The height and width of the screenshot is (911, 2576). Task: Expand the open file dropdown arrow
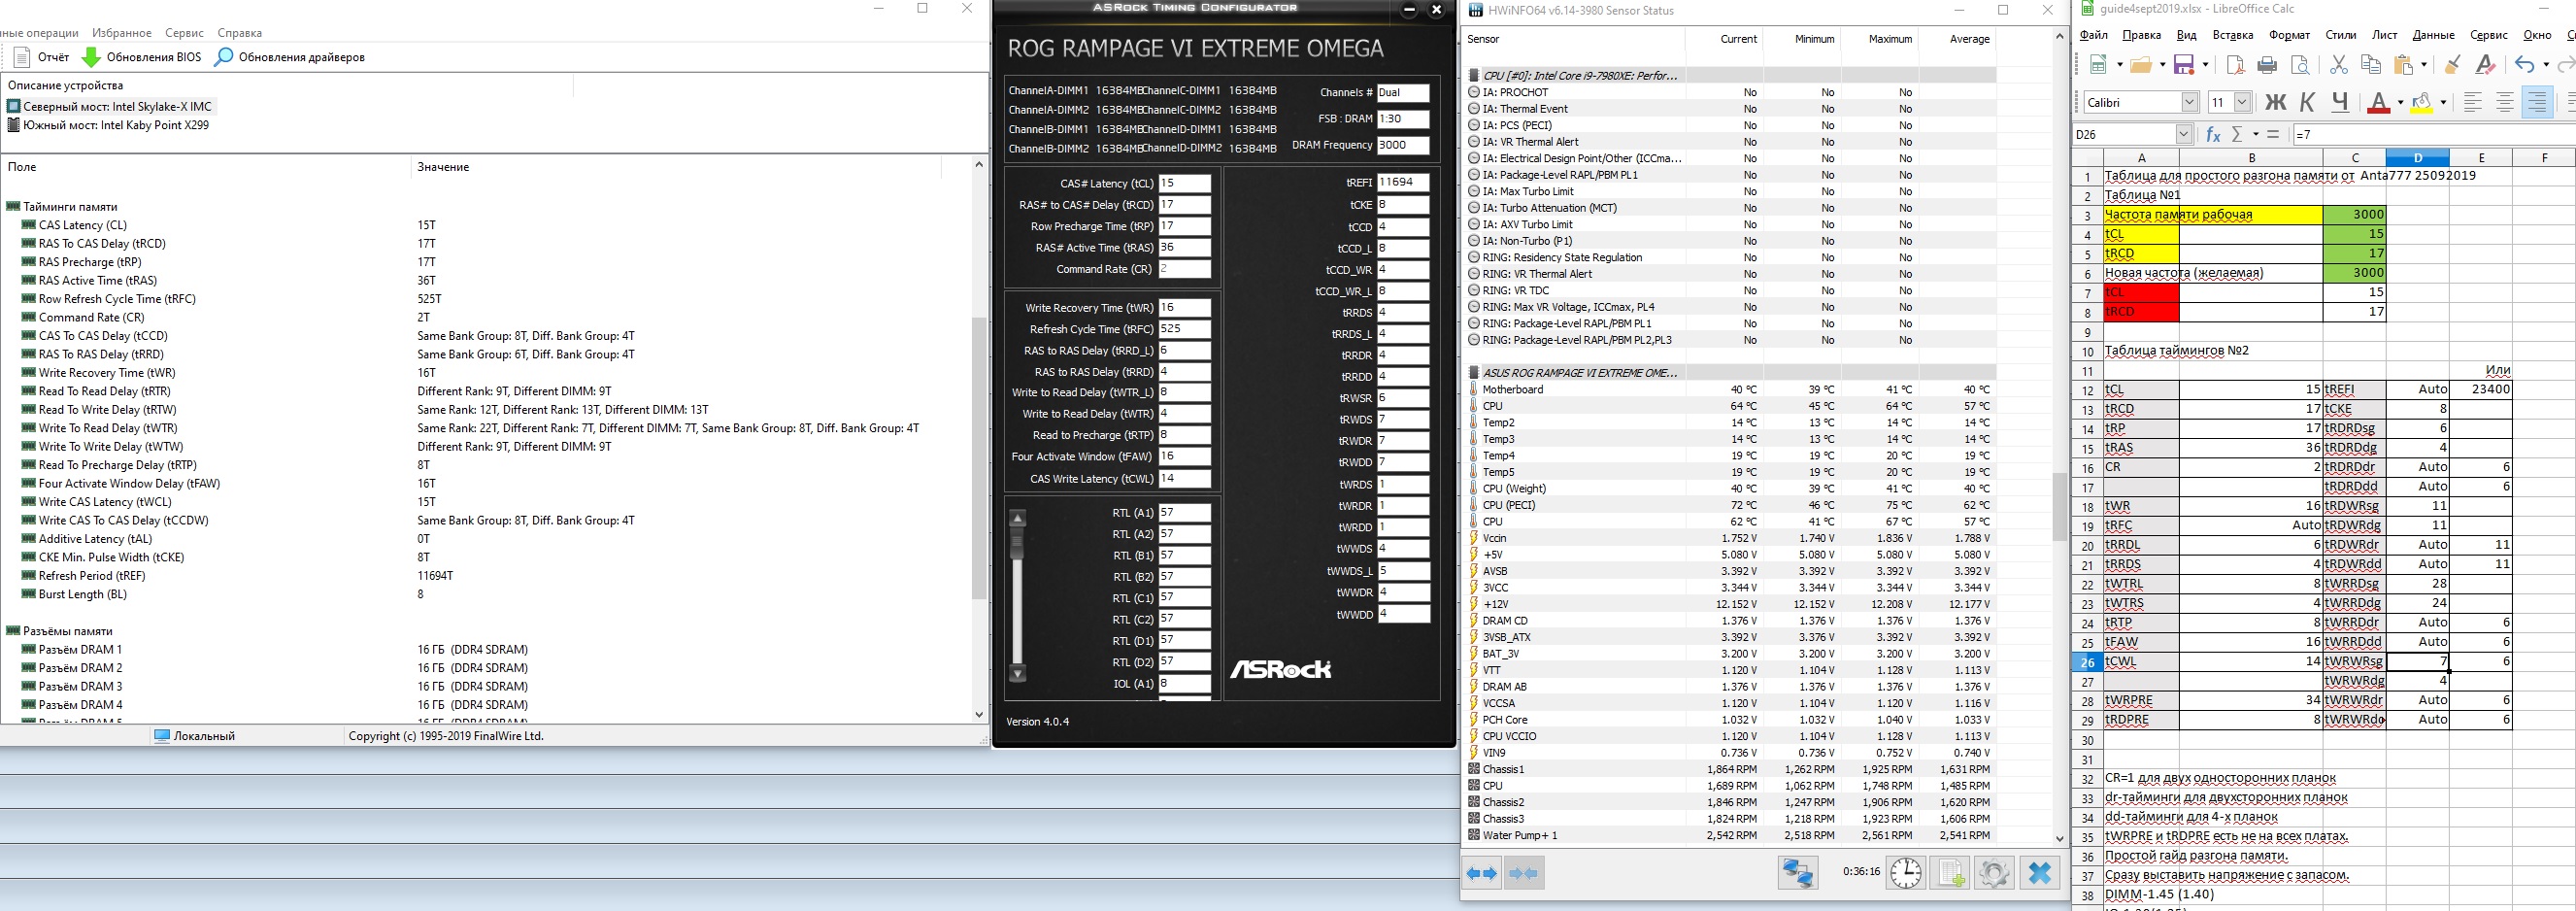[2162, 65]
